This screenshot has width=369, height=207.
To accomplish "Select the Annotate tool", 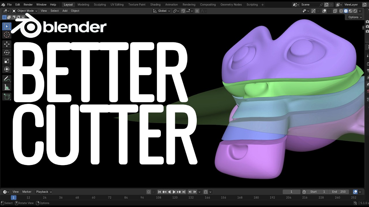I will (7, 78).
